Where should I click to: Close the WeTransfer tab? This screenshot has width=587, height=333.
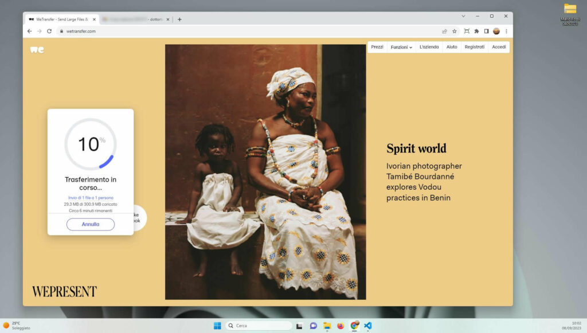pos(95,19)
